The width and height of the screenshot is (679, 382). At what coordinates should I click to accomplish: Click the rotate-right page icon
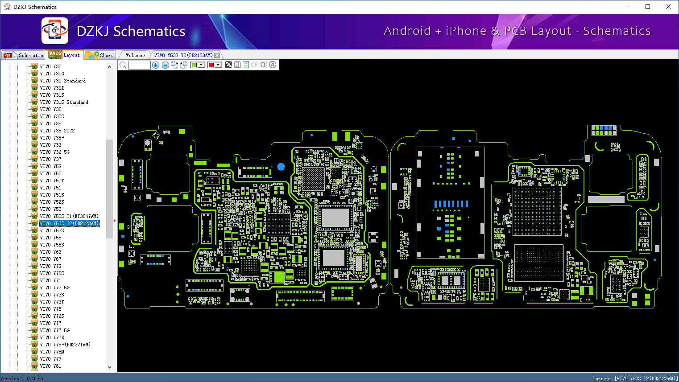tap(174, 65)
